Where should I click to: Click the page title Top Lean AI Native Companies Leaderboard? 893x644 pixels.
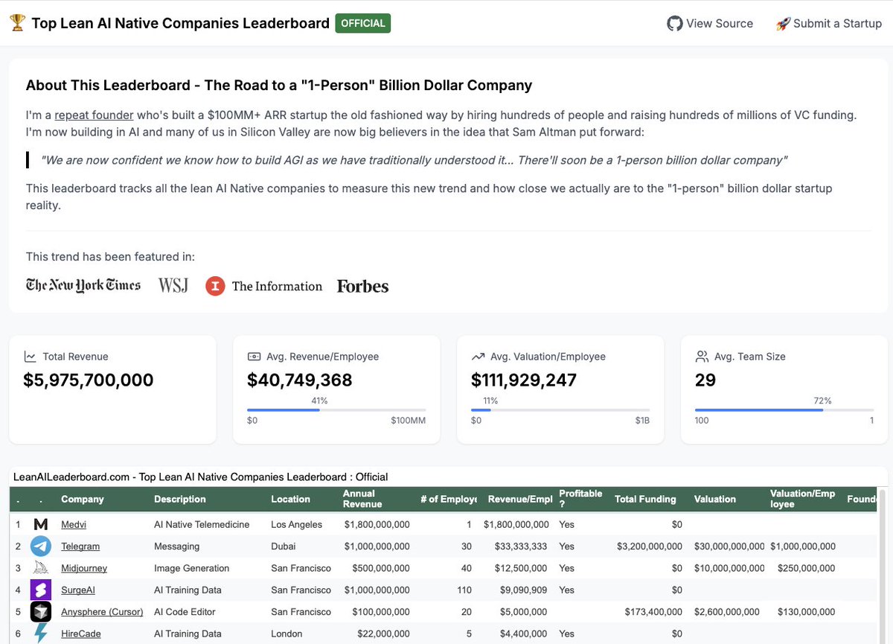[180, 23]
